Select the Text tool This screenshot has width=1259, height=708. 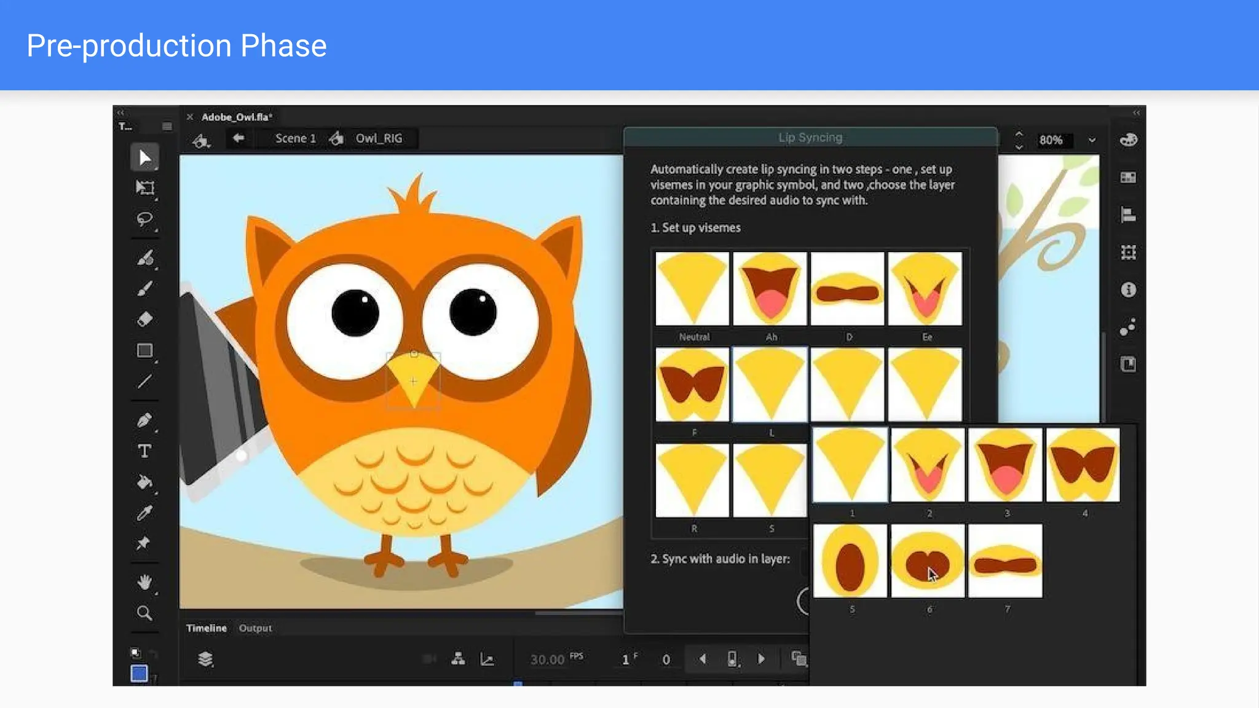click(145, 451)
